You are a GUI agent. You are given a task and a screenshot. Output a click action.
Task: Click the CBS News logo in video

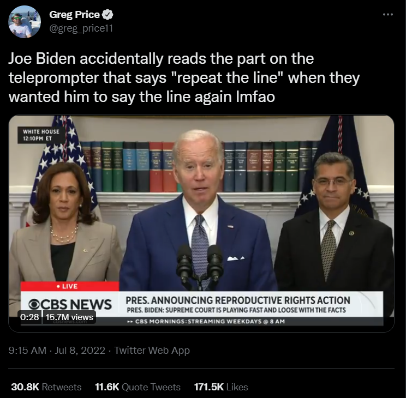(x=70, y=304)
